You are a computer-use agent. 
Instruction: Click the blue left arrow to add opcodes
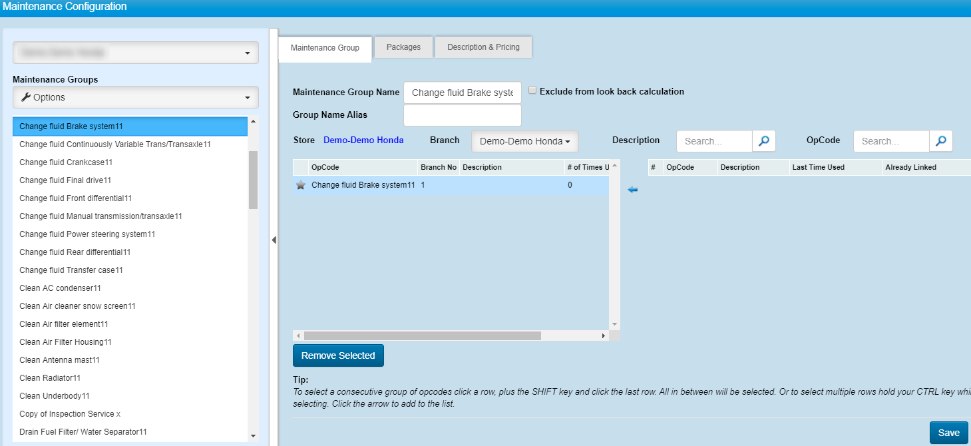click(x=632, y=190)
